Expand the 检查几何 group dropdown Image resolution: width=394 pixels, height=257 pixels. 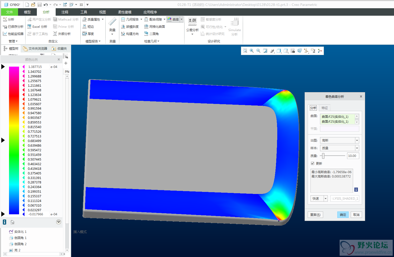tap(152, 41)
